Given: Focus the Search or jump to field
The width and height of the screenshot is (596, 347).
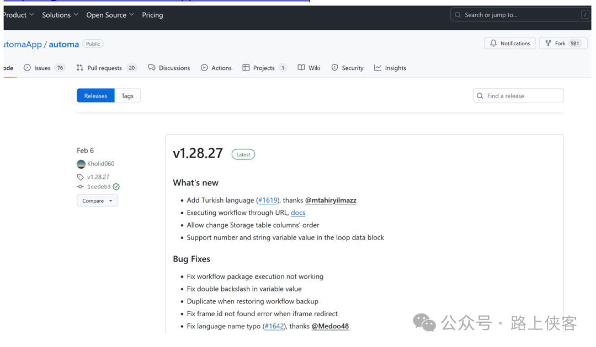Looking at the screenshot, I should (x=520, y=15).
